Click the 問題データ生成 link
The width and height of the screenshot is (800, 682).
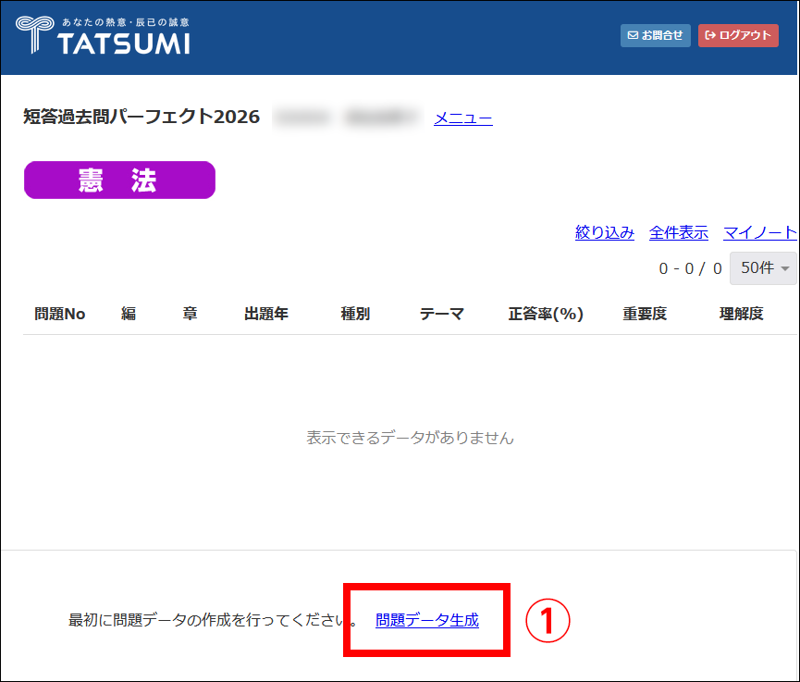426,620
